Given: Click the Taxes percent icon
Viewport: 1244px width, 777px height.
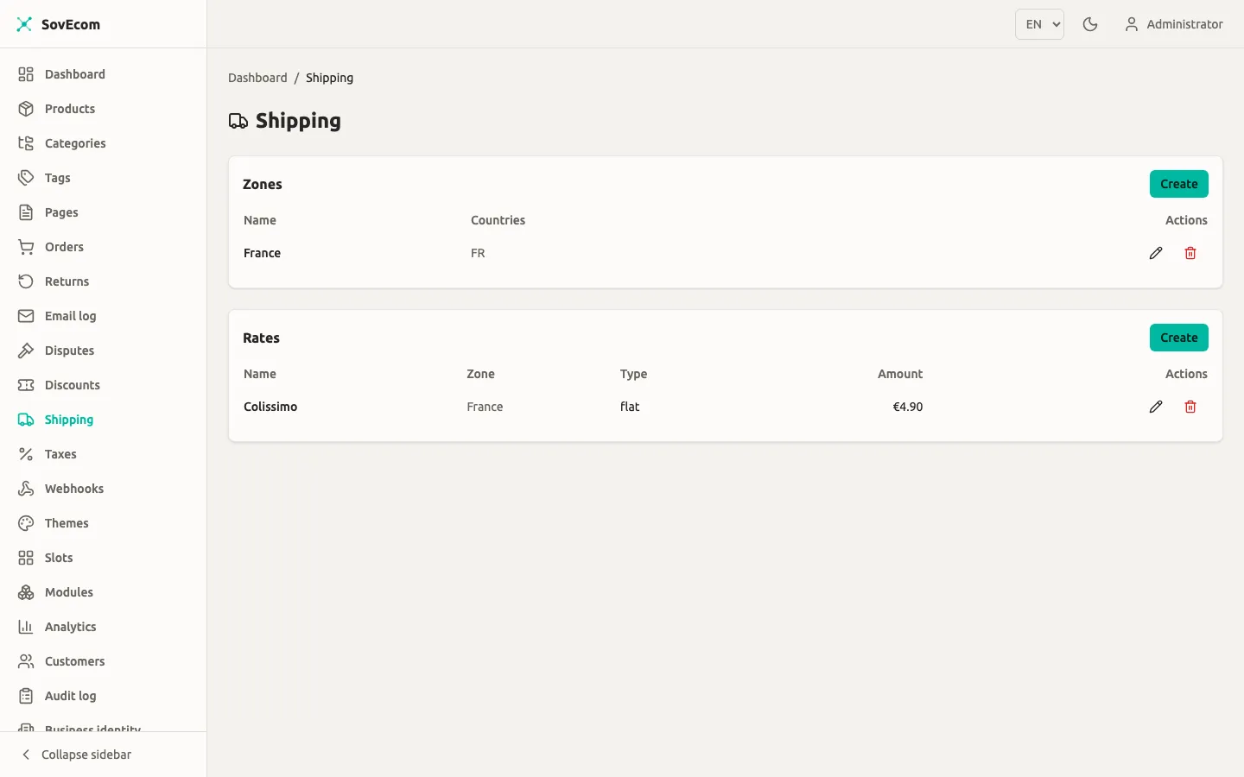Looking at the screenshot, I should point(26,454).
